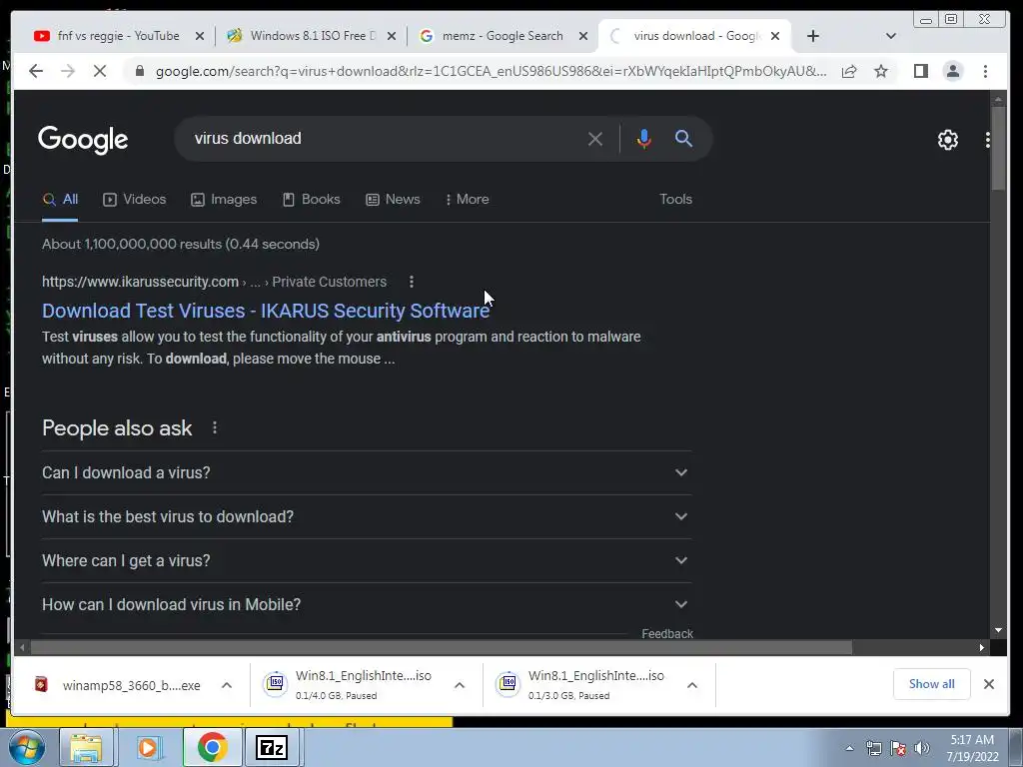
Task: Close the Windows 8.1 ISO tab
Action: coord(392,36)
